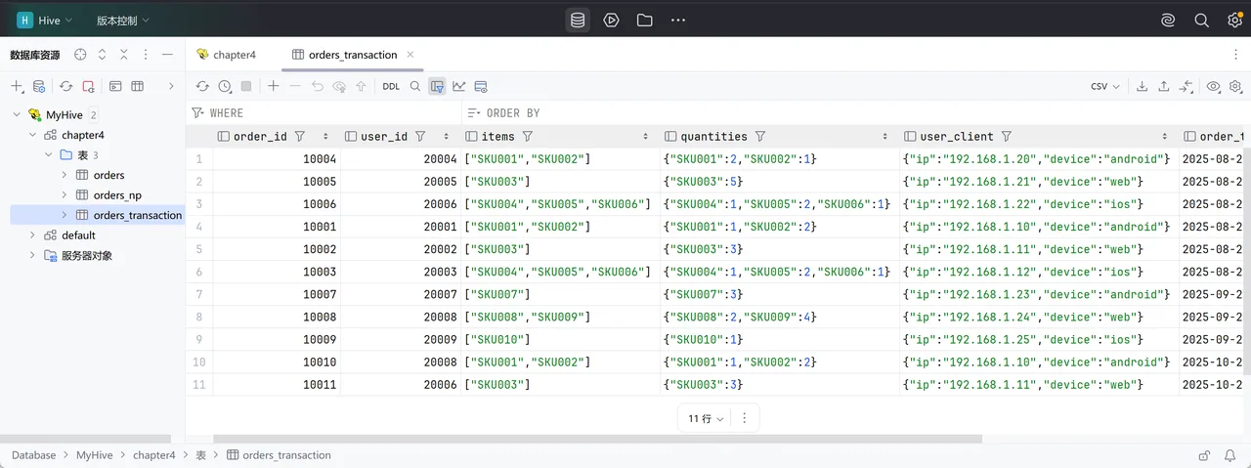
Task: Collapse the 表 folder node
Action: (x=49, y=154)
